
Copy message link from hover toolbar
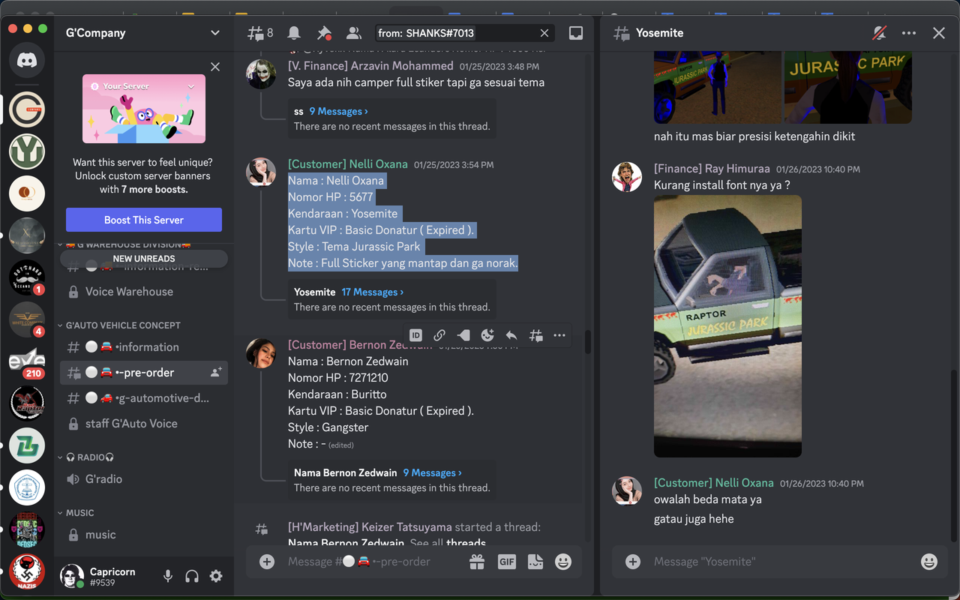(x=439, y=335)
